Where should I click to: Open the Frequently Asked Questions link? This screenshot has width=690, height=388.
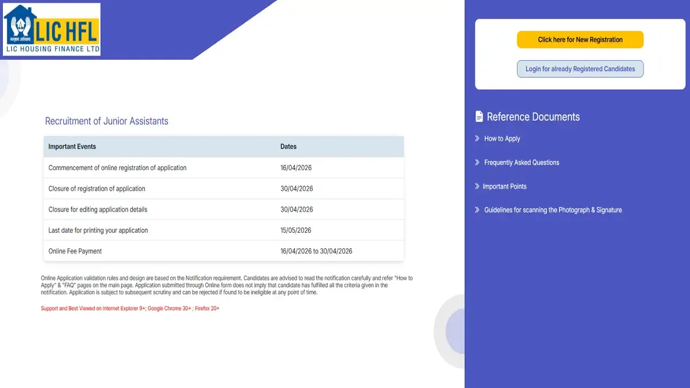tap(522, 163)
